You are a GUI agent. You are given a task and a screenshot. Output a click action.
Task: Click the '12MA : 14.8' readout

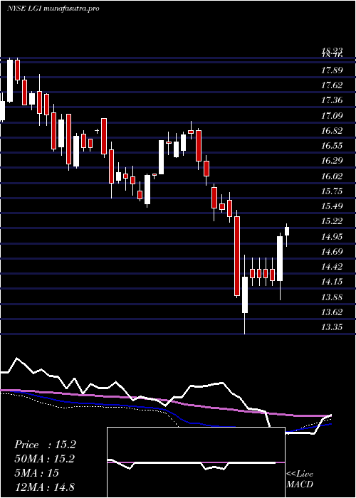[x=44, y=487]
